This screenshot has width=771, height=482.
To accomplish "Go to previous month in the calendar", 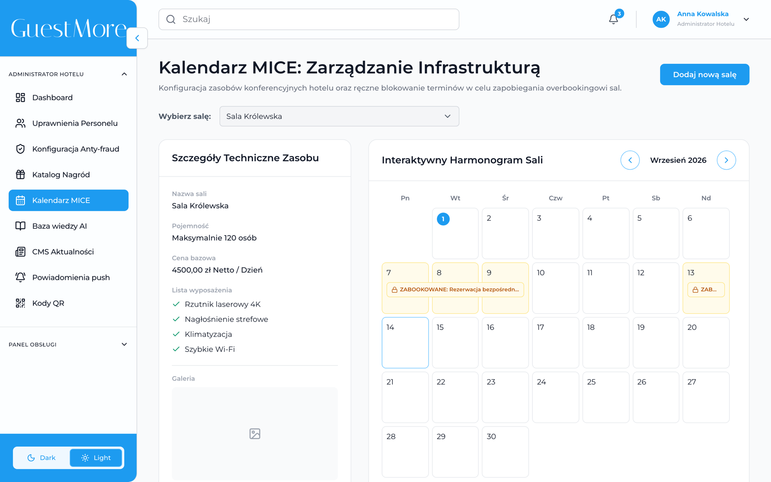I will (x=630, y=160).
